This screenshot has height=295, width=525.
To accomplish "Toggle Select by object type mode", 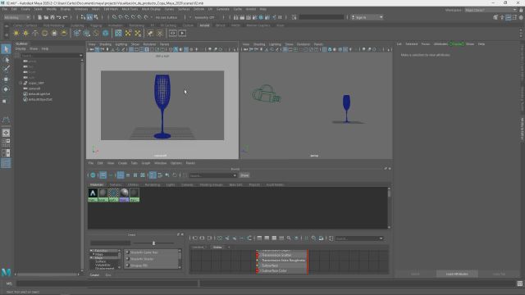I will (x=89, y=17).
